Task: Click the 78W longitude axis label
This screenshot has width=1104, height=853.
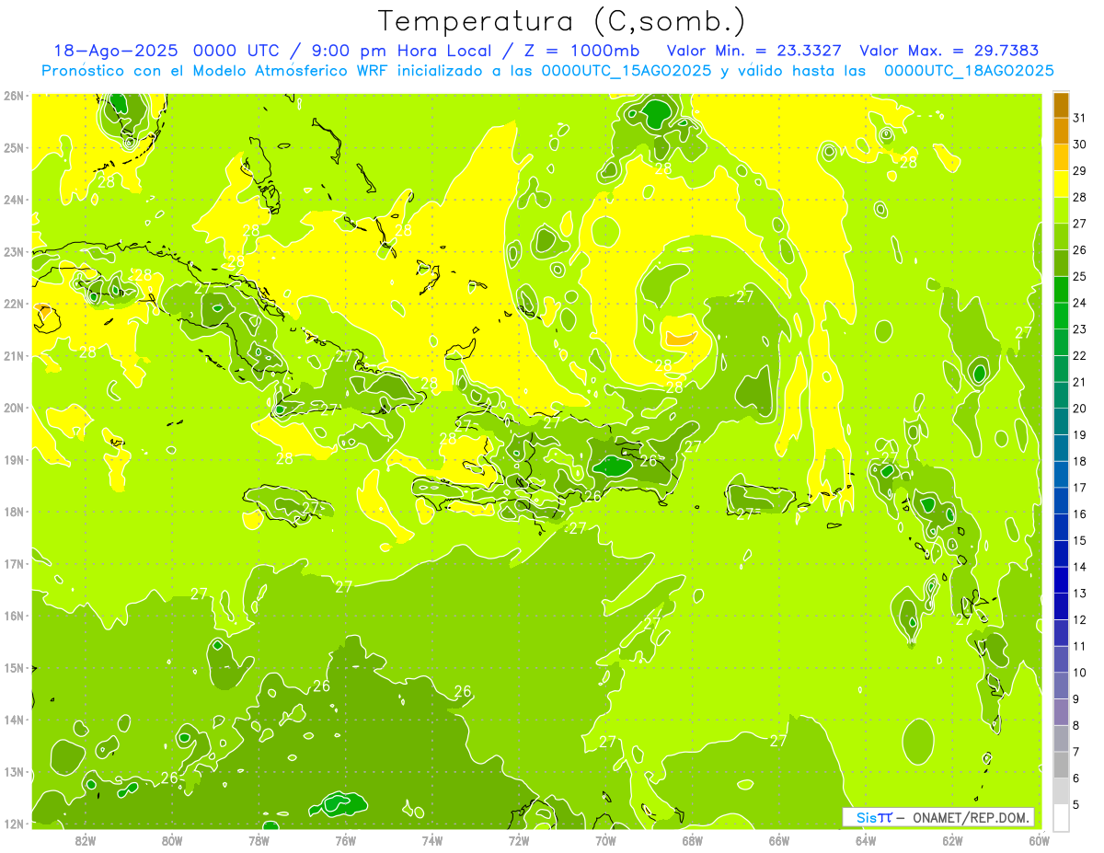Action: (x=259, y=839)
